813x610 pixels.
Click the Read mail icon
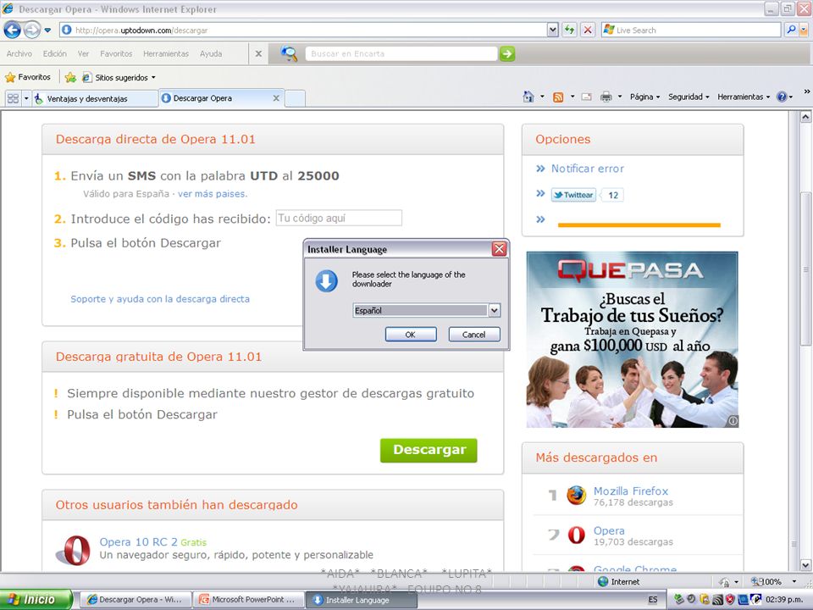[x=586, y=97]
